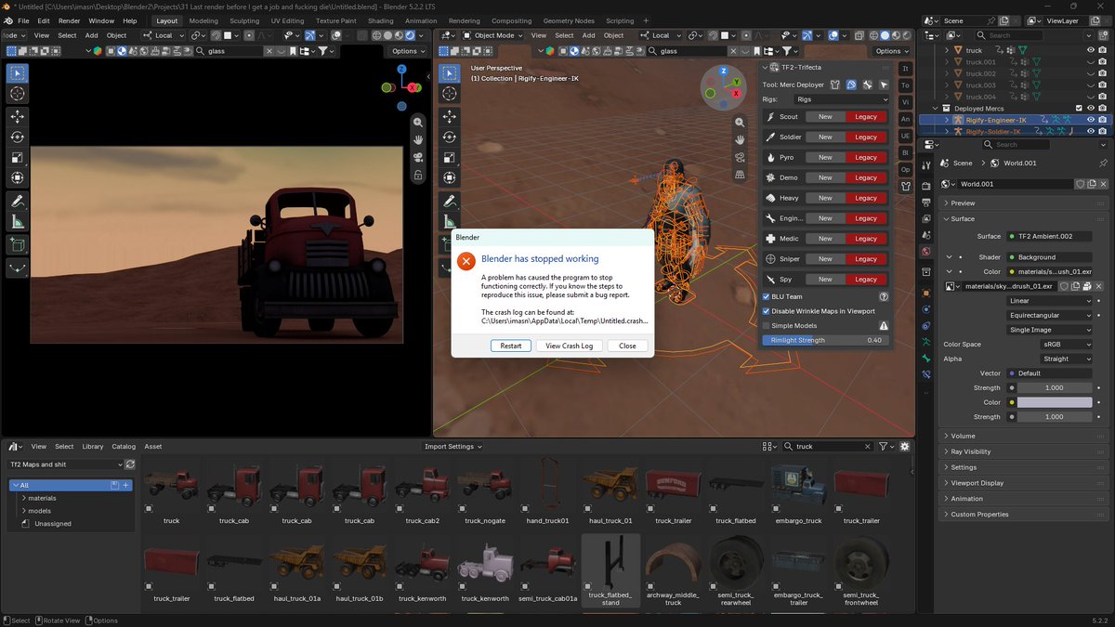
Task: Open the Rigs dropdown in TF2-Trifecta panel
Action: pos(841,99)
